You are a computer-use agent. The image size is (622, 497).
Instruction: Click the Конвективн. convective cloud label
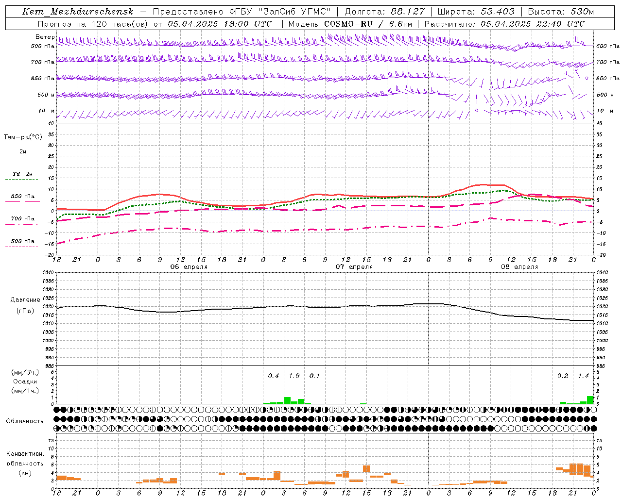pyautogui.click(x=25, y=454)
